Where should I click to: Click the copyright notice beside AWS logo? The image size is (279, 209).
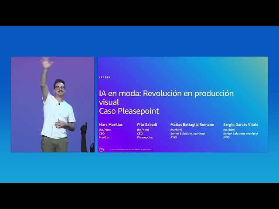point(131,150)
